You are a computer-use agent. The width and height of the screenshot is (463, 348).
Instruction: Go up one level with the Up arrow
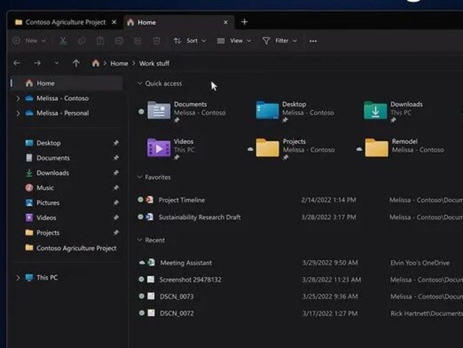(x=76, y=63)
